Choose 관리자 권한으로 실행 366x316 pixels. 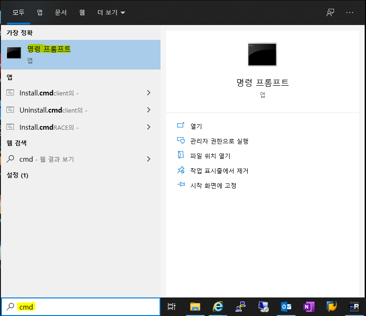(219, 141)
